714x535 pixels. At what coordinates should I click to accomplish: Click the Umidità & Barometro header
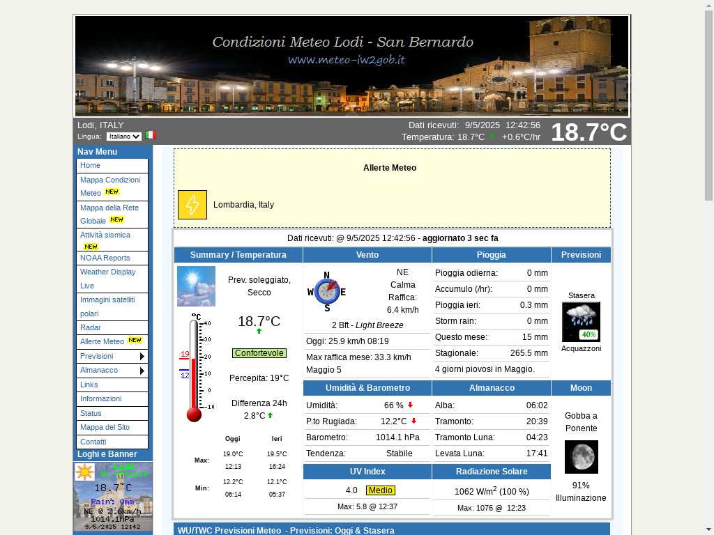(367, 388)
